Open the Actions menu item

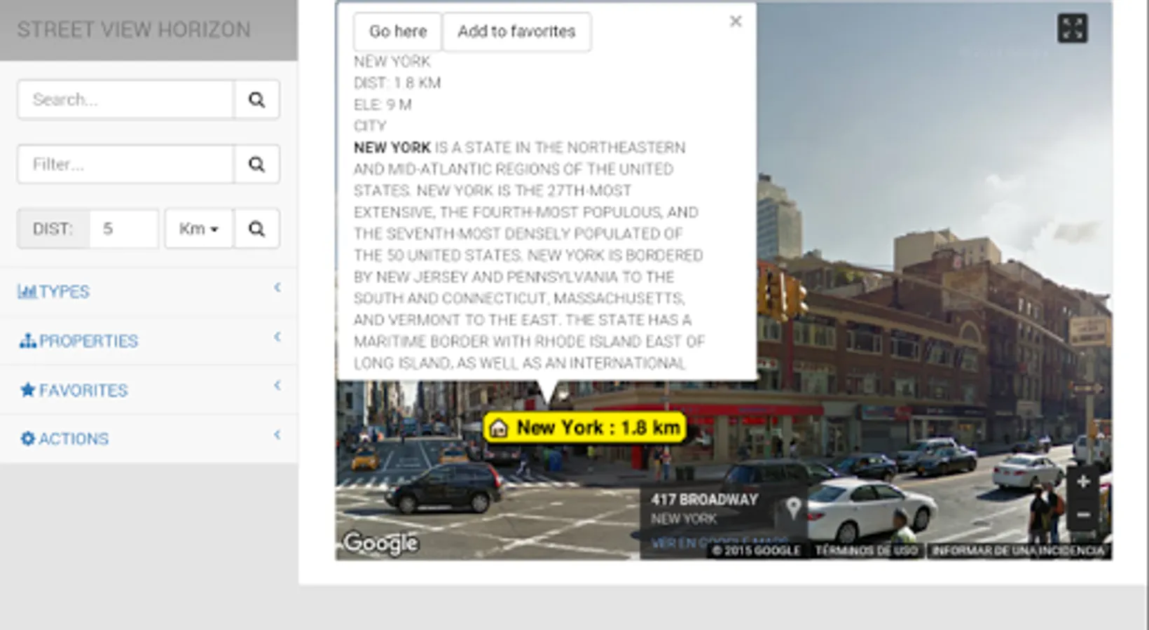click(149, 439)
